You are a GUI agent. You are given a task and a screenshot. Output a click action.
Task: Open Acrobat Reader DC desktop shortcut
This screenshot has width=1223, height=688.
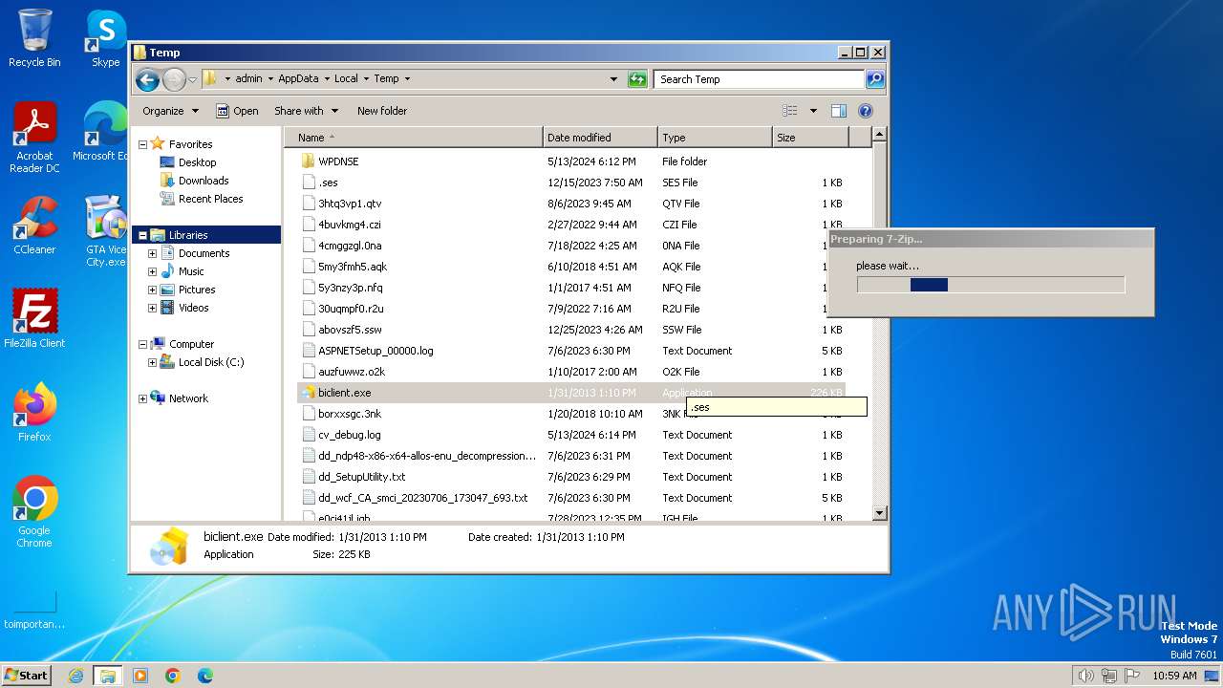(x=34, y=138)
